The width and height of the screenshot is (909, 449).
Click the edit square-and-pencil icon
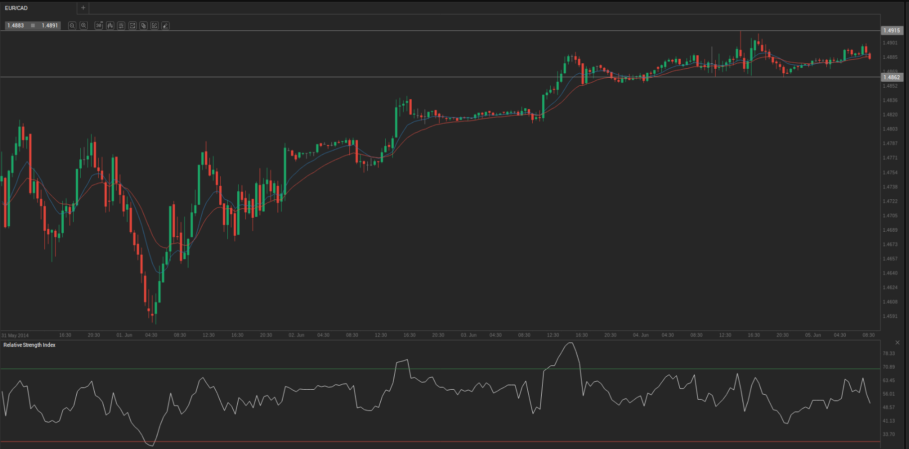coord(154,25)
